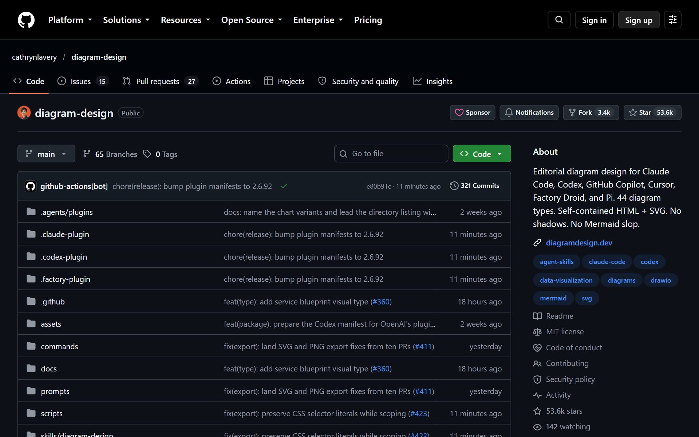Open the Enterprise menu
The height and width of the screenshot is (437, 699).
point(318,20)
